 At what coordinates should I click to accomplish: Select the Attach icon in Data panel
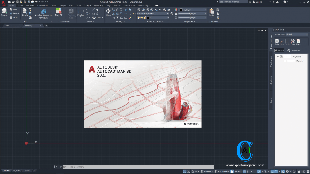pos(25,12)
